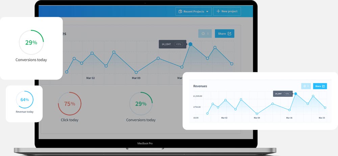This screenshot has height=156, width=338.
Task: Open the Recent Projects dropdown
Action: pyautogui.click(x=193, y=11)
